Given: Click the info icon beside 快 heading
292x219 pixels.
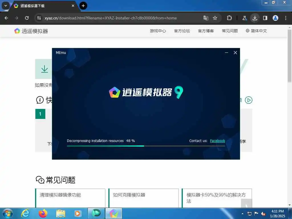Looking at the screenshot, I should tap(40, 100).
